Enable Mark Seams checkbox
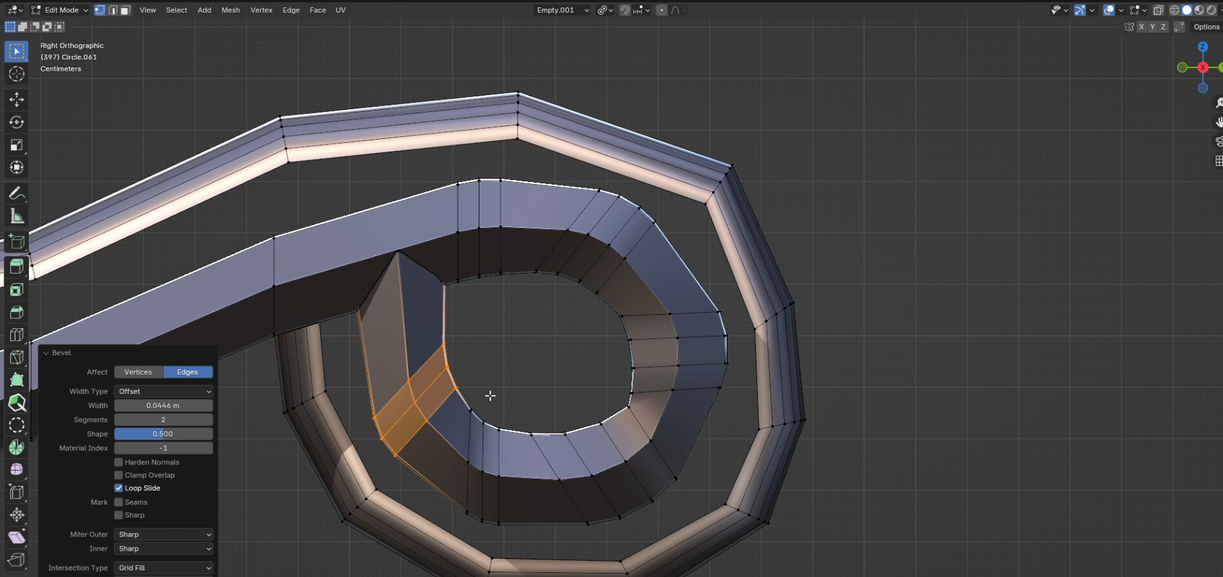Image resolution: width=1223 pixels, height=577 pixels. [119, 502]
